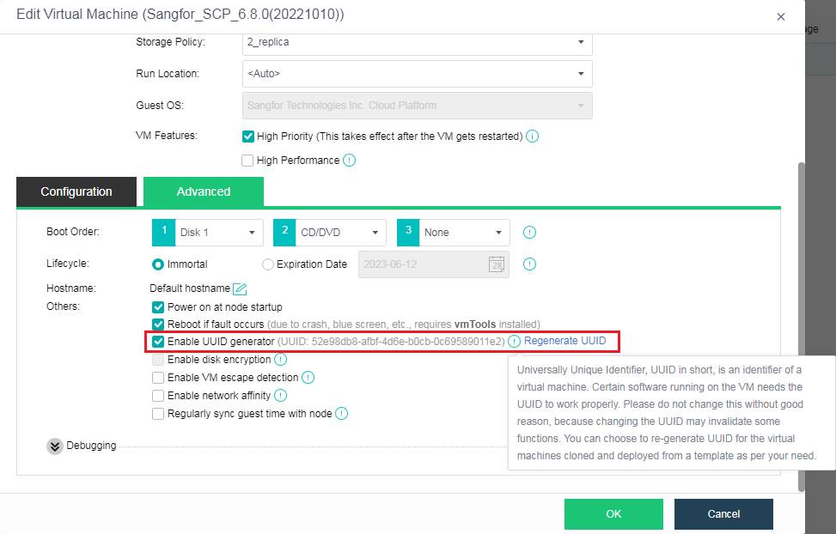
Task: Uncheck Power on at node startup
Action: click(158, 307)
